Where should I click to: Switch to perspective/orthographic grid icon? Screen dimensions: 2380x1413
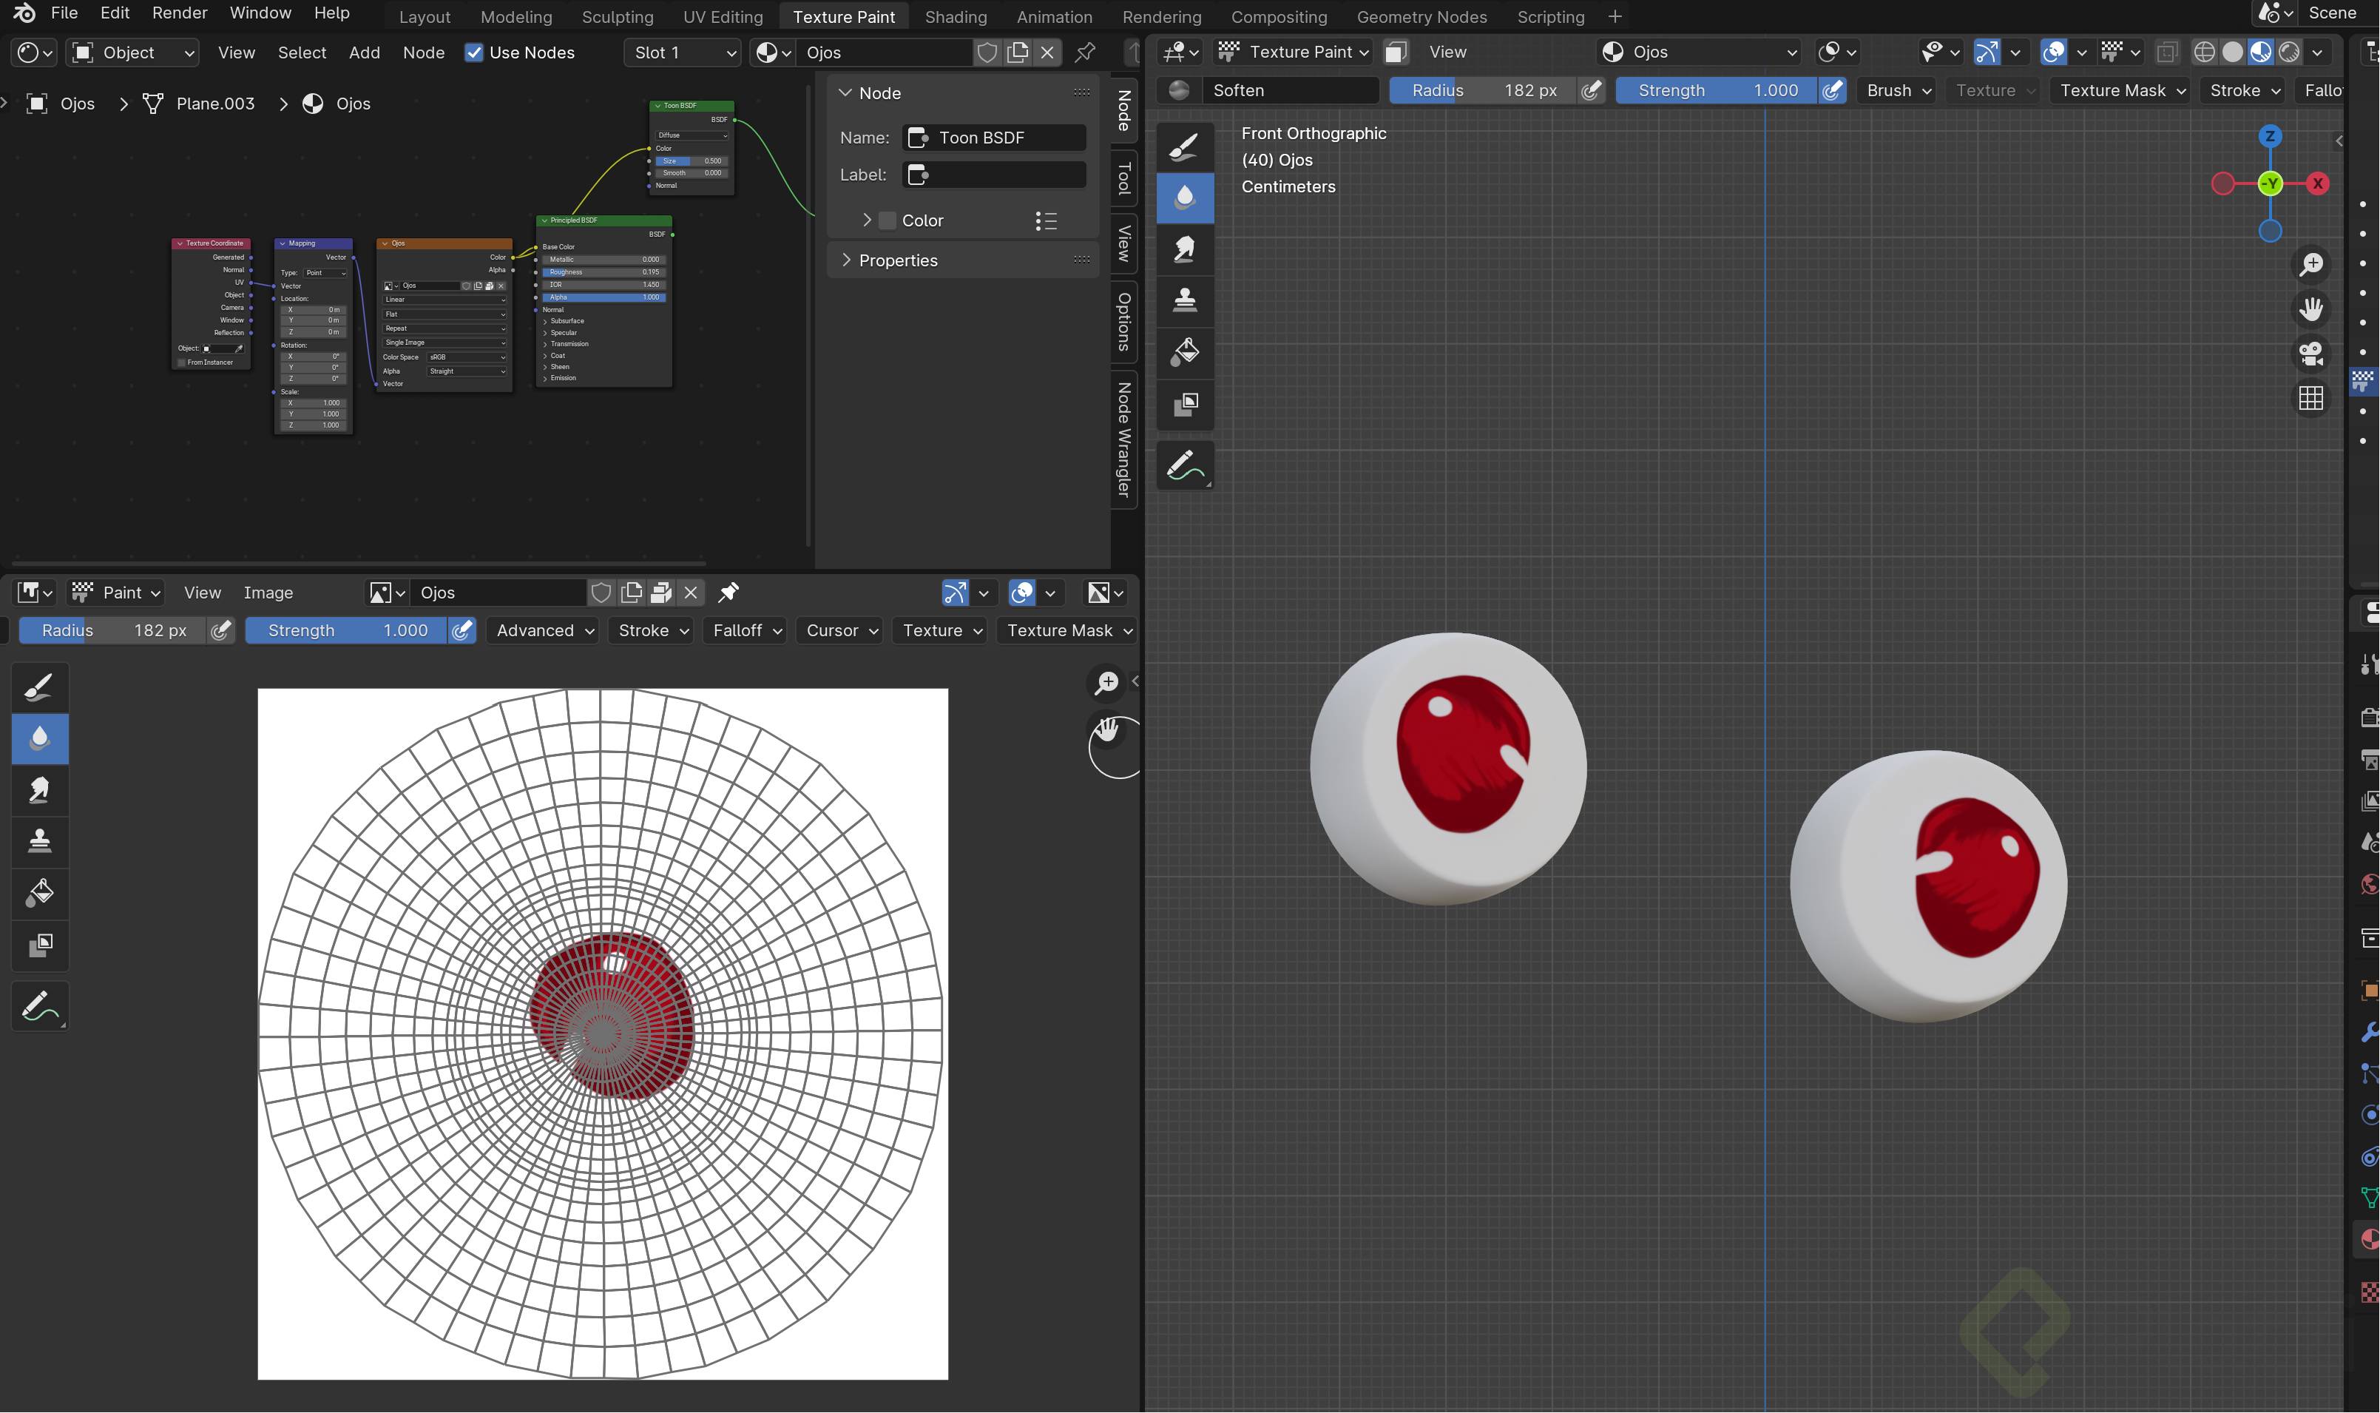click(x=2310, y=398)
